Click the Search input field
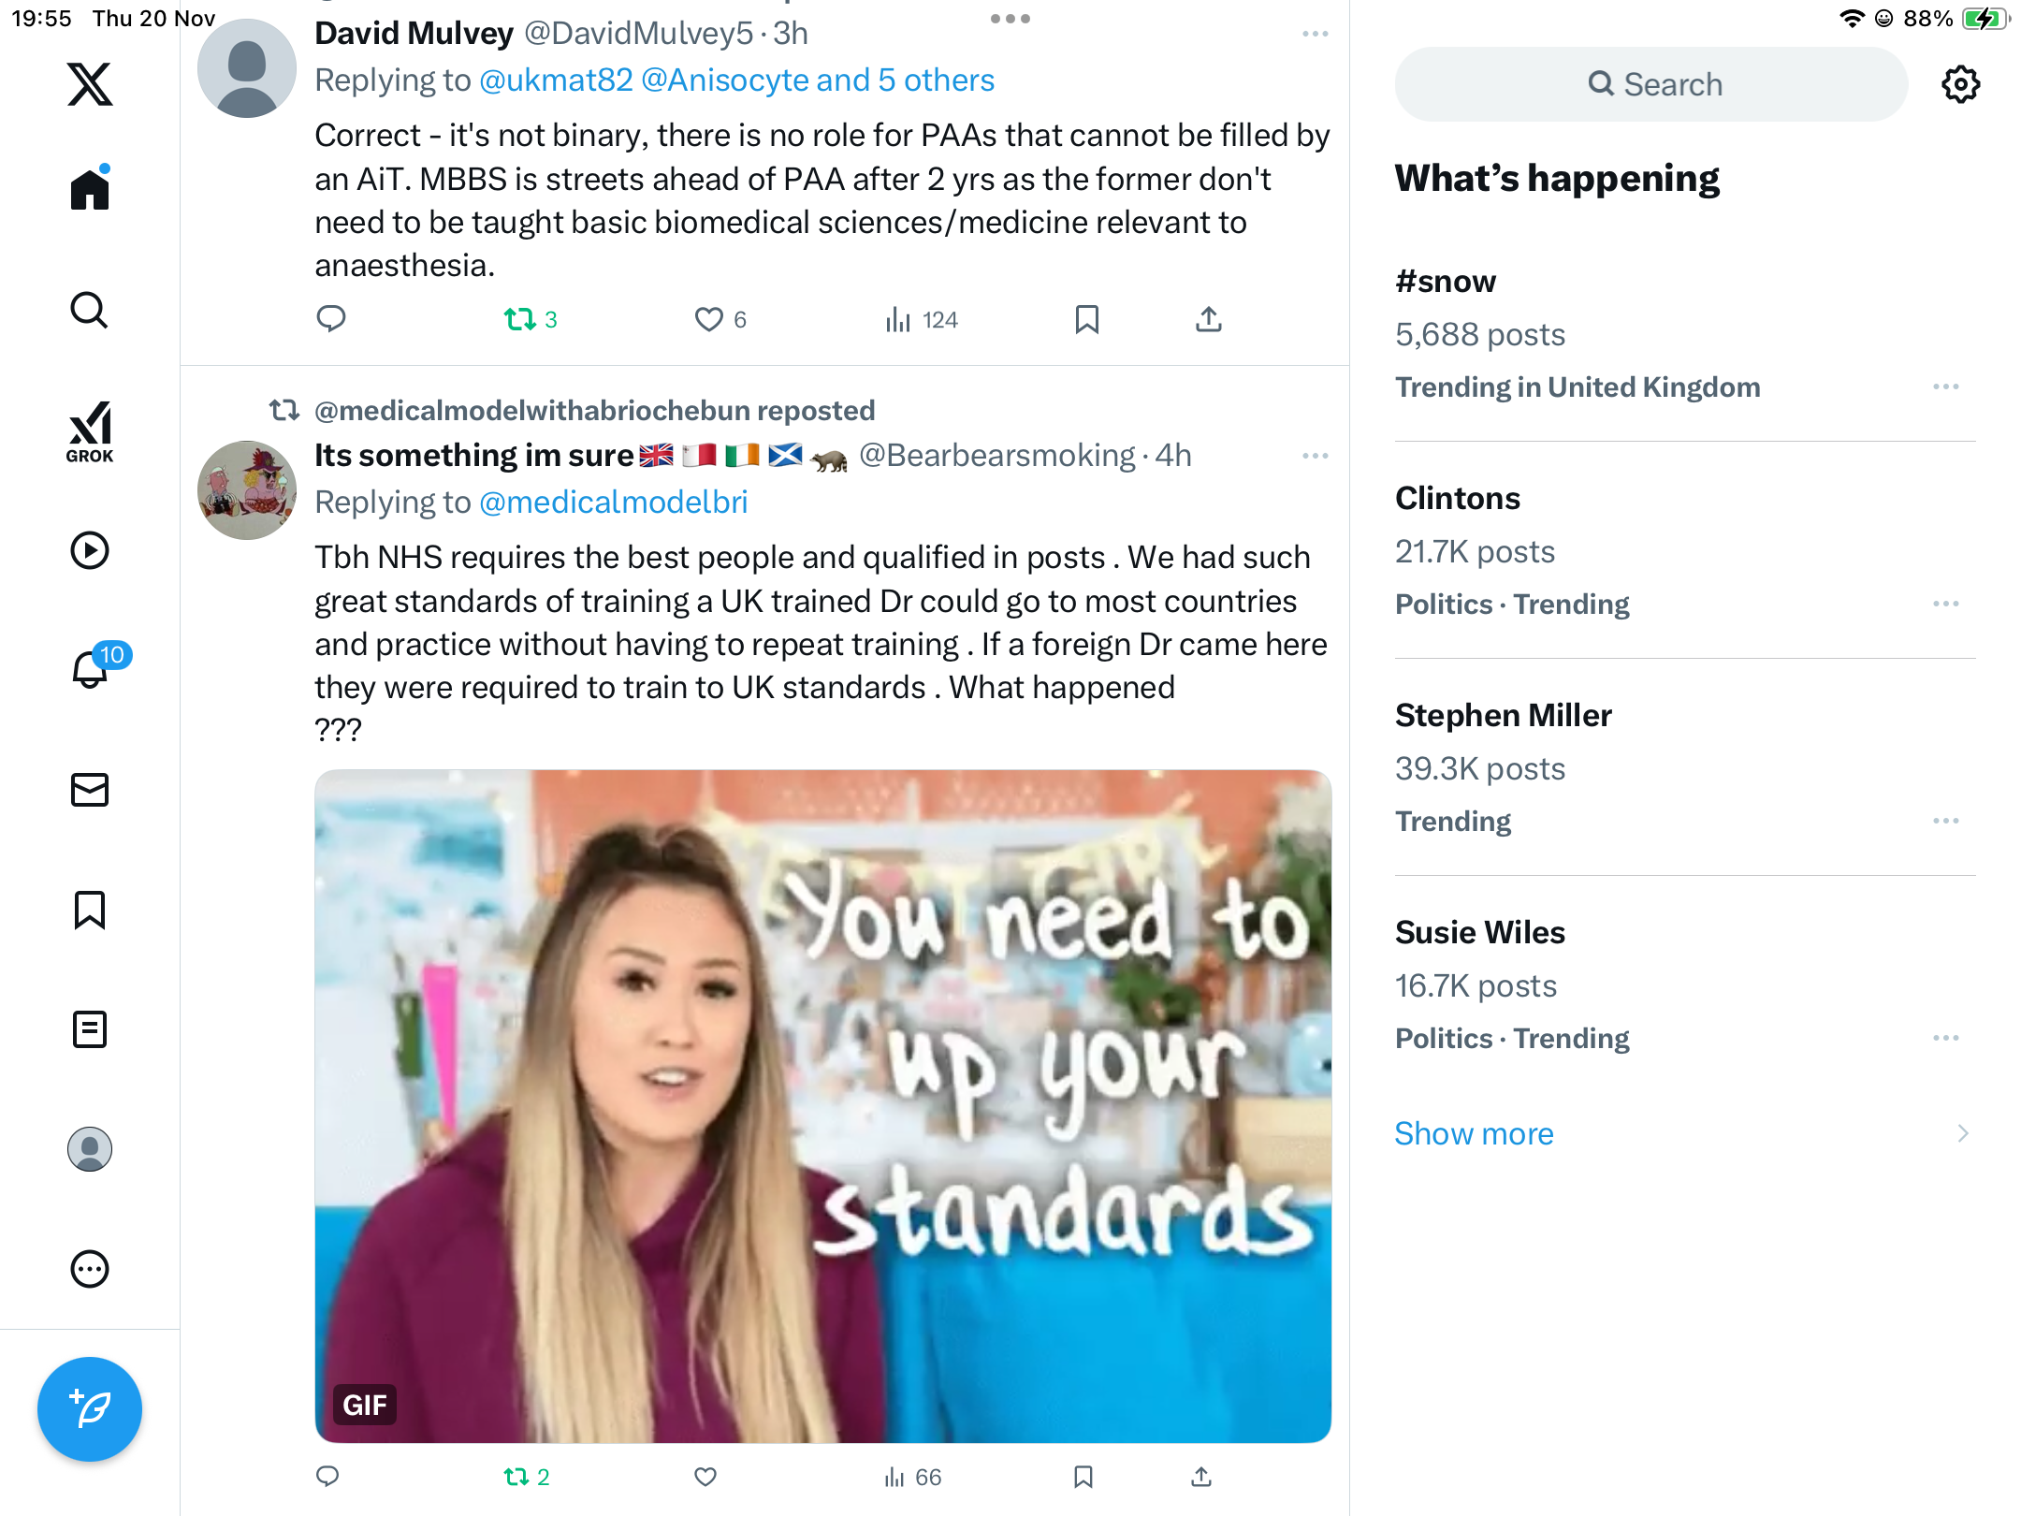Viewport: 2021px width, 1516px height. point(1651,84)
